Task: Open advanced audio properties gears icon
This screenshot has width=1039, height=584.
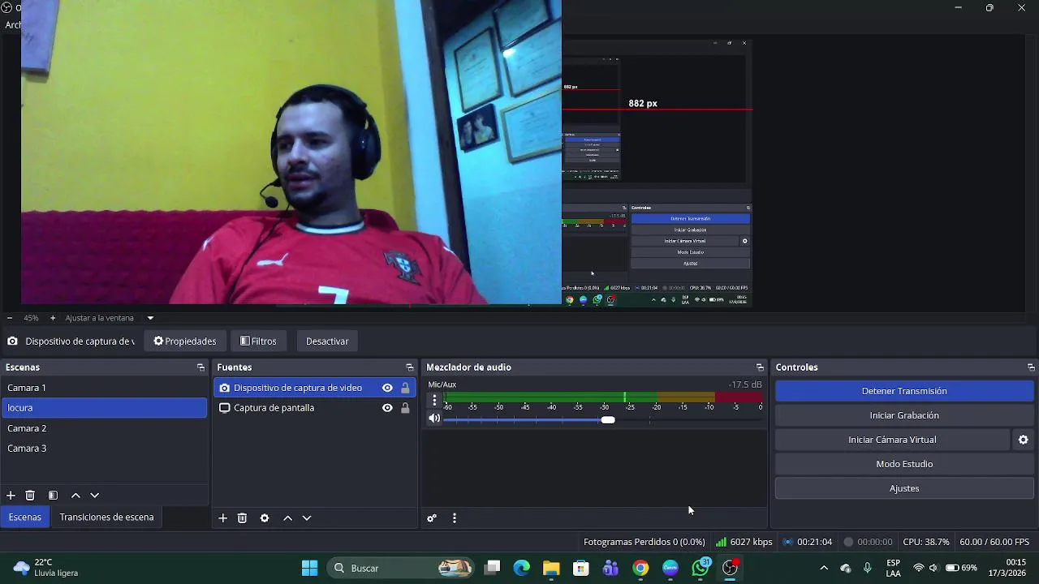Action: [432, 517]
